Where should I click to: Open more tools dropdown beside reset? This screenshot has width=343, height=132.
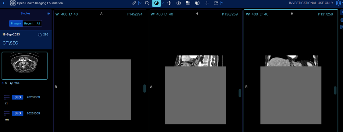(x=222, y=3)
